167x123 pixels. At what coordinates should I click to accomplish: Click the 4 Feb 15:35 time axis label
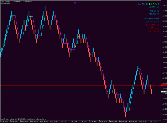[x=103, y=122]
